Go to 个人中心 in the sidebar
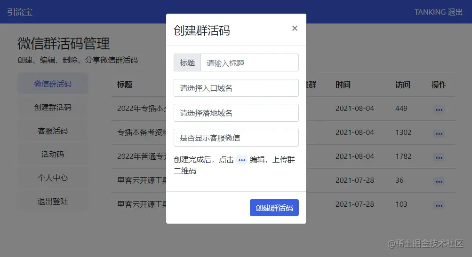The height and width of the screenshot is (257, 472). (x=53, y=178)
